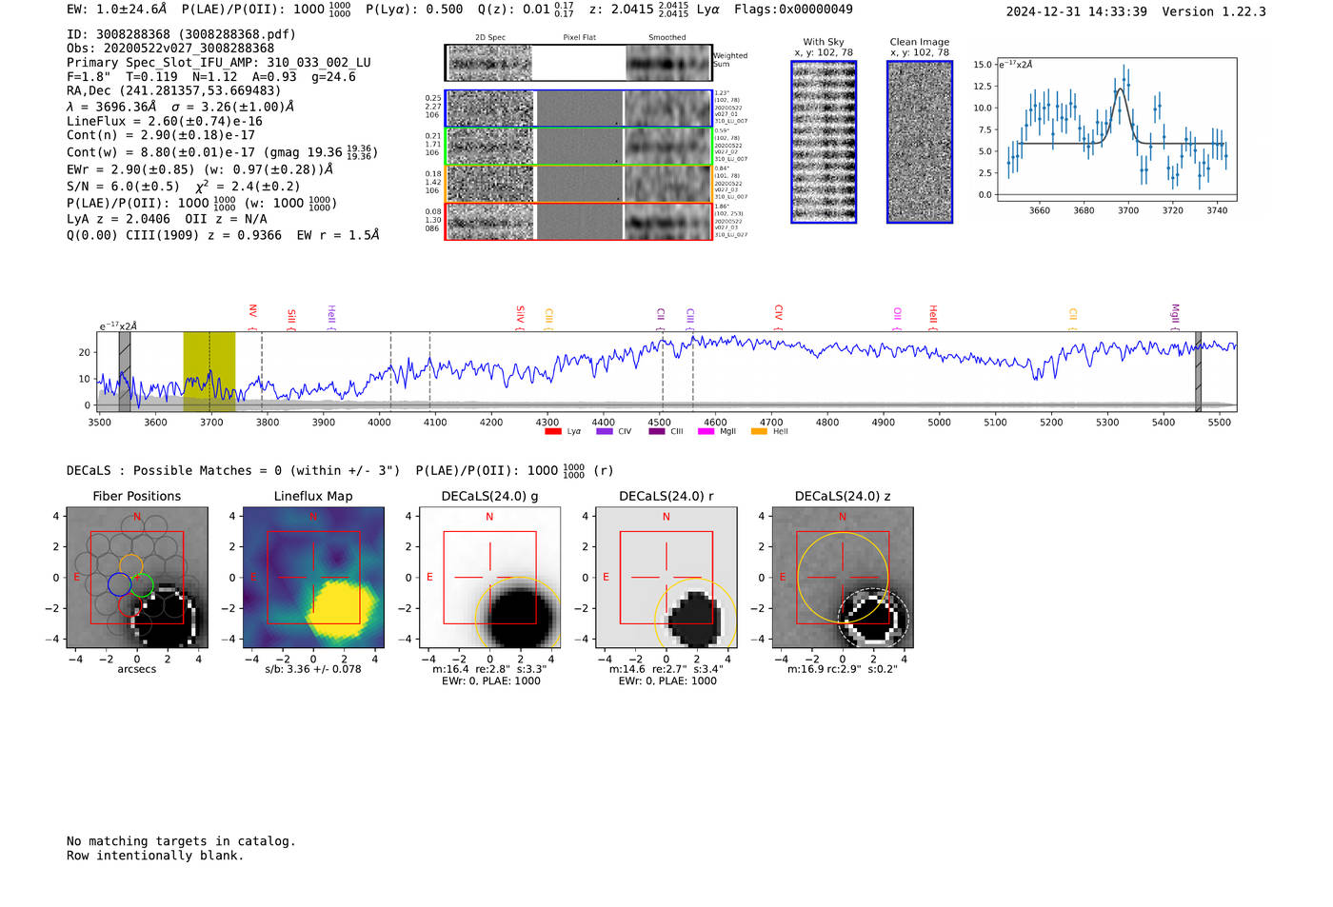
Task: Click the m:16.9 rc:2.9" caption under z image
Action: (x=843, y=669)
